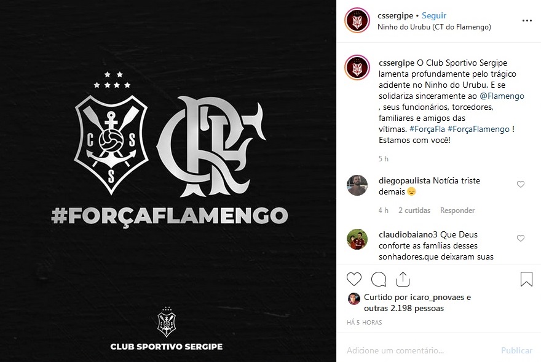Follow cssergipe with Seguir link
Viewport: 541px width, 362px height.
point(434,15)
